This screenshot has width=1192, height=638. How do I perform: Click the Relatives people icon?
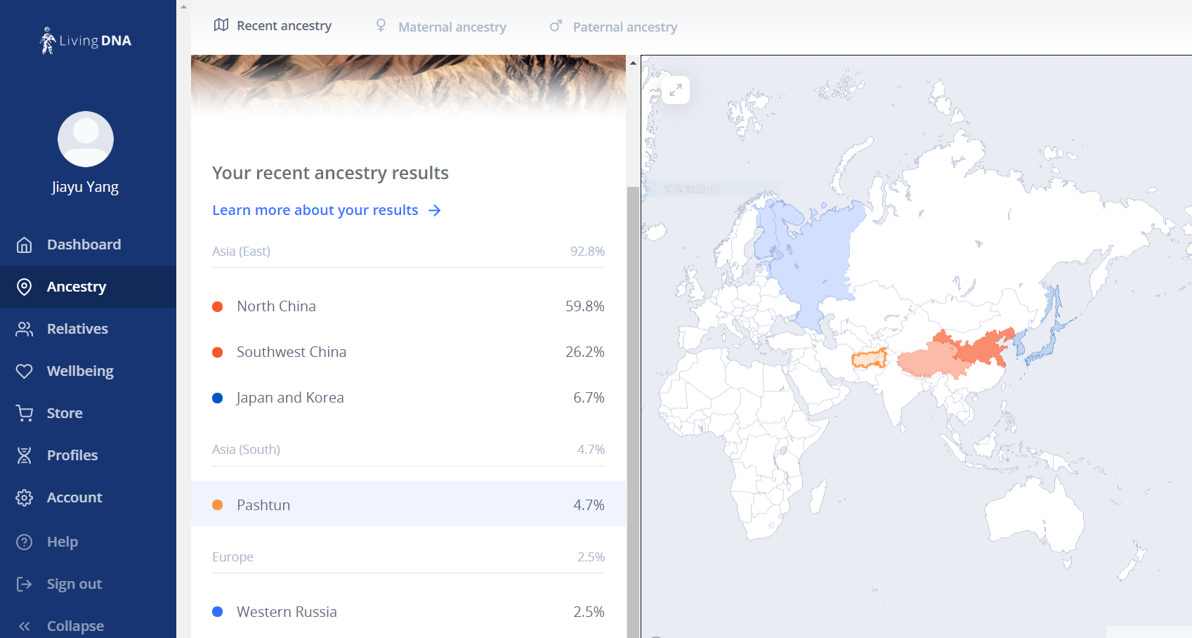[x=25, y=329]
